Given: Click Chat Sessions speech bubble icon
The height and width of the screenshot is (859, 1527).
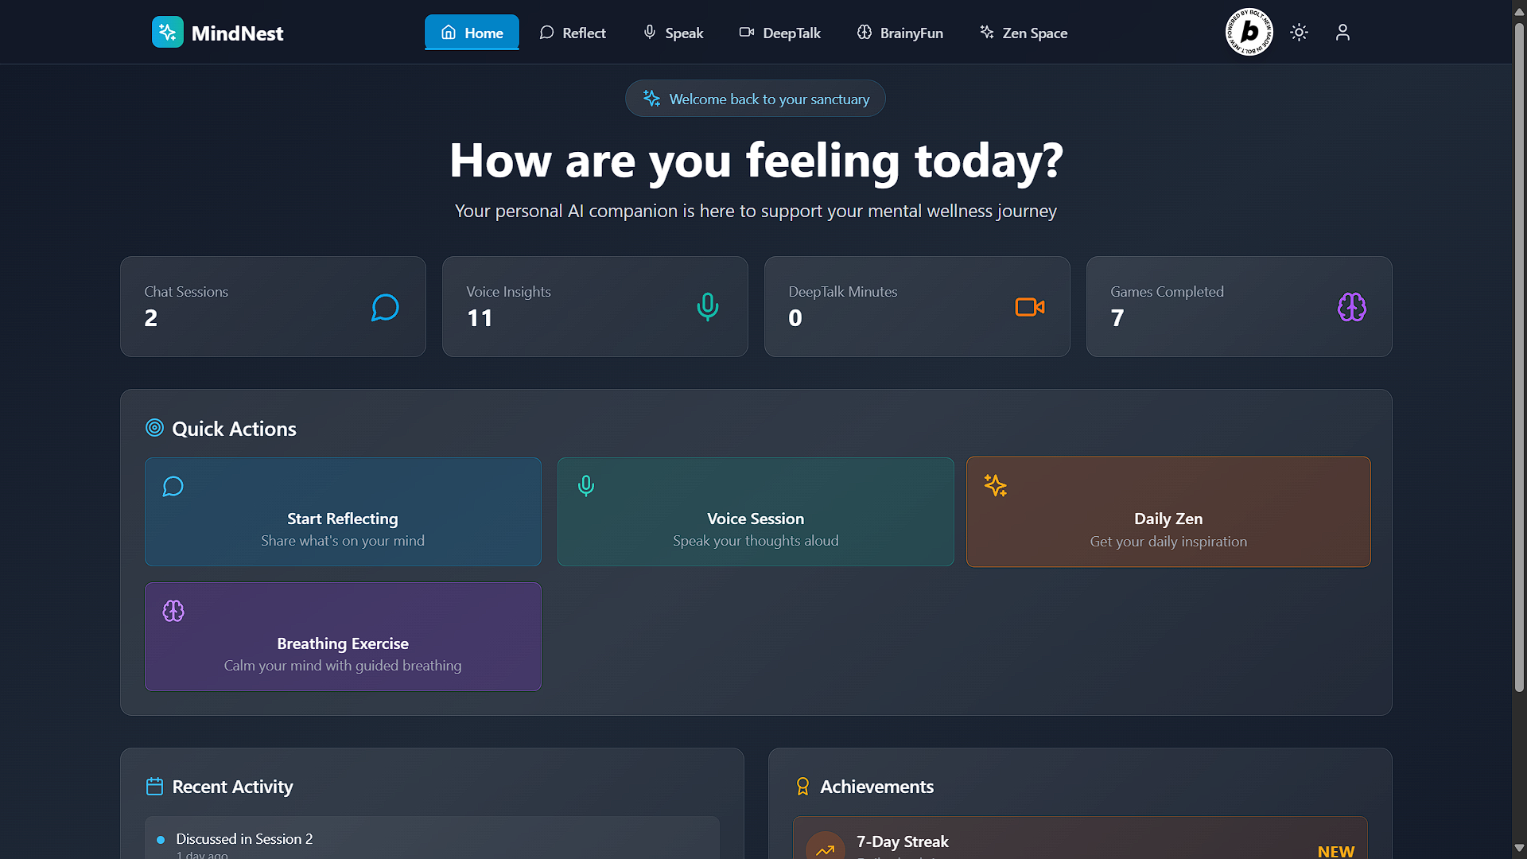Looking at the screenshot, I should click(x=385, y=307).
